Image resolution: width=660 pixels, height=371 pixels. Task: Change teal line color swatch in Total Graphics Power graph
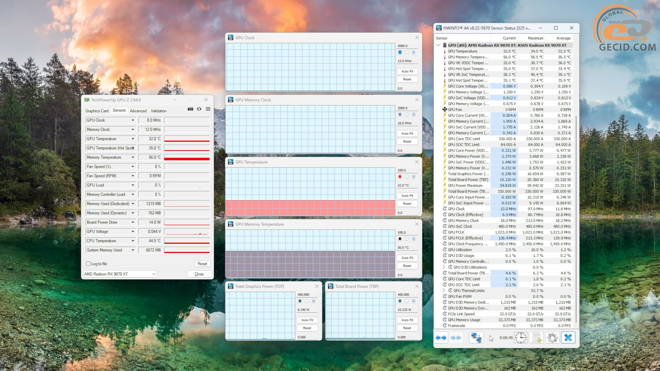(300, 301)
